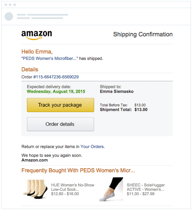This screenshot has width=193, height=211.
Task: Open the SHEEC - SoleHugger ACTIVE product title
Action: [146, 187]
